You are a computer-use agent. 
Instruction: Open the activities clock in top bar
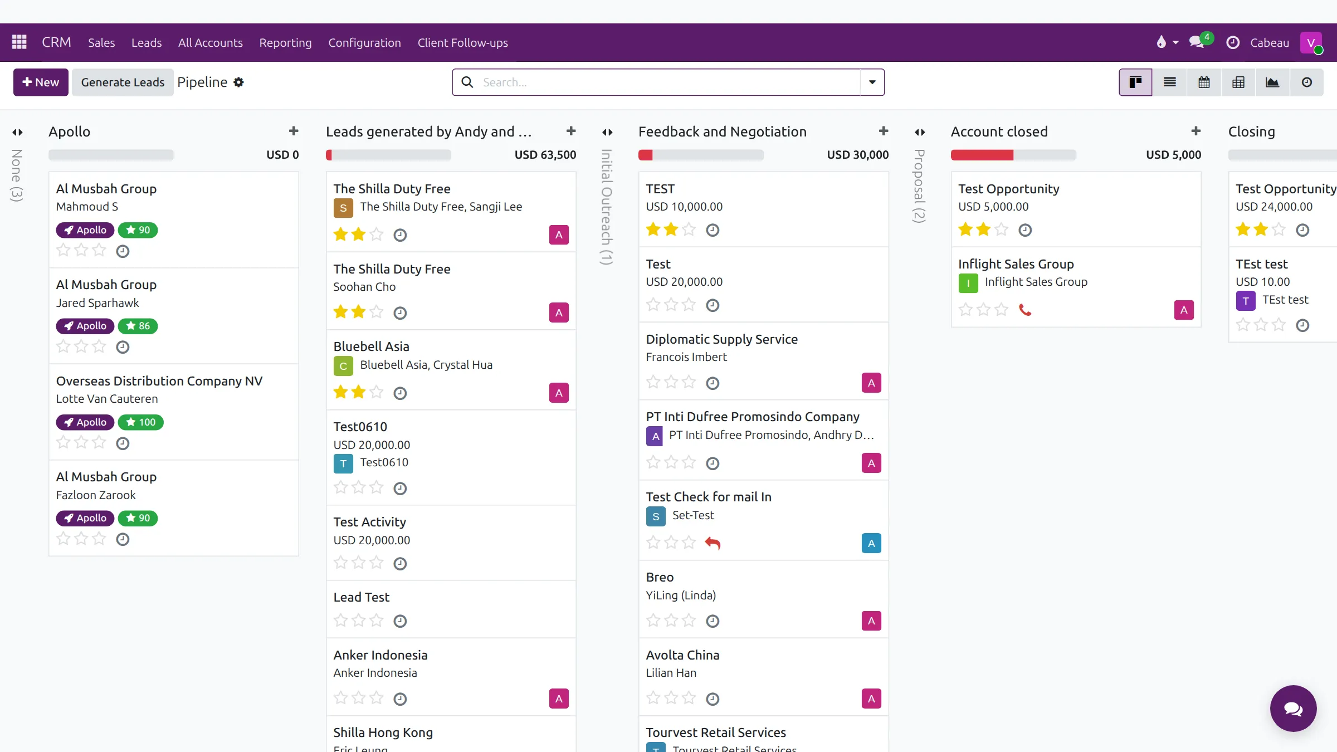1233,42
